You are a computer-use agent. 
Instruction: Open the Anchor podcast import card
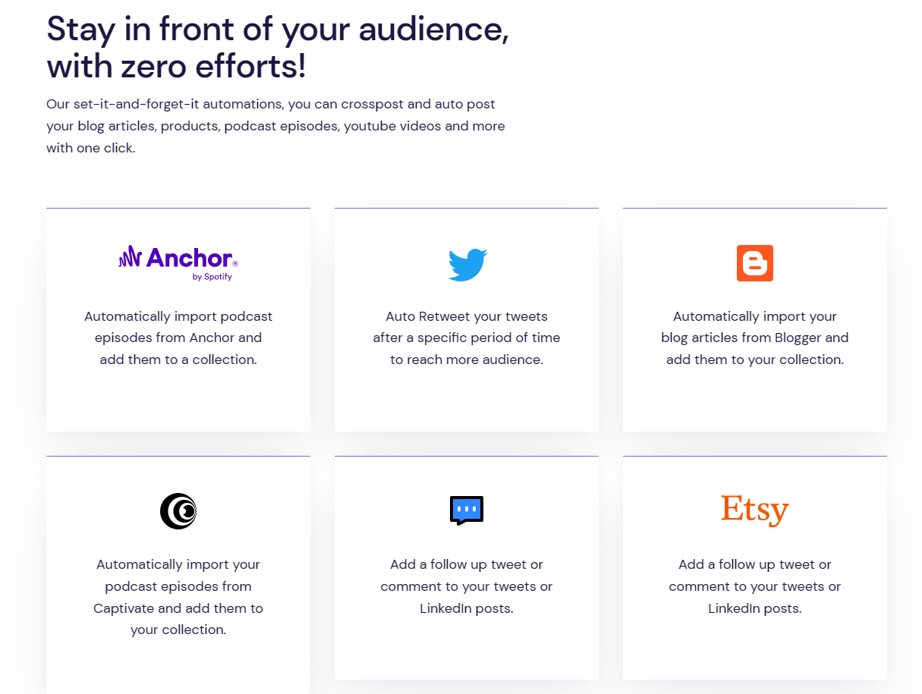[178, 320]
